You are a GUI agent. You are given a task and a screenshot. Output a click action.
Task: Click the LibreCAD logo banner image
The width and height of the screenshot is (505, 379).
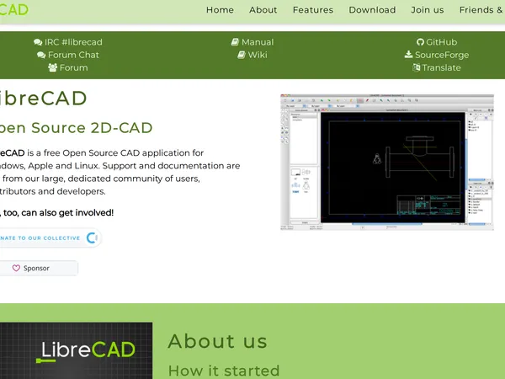[76, 350]
